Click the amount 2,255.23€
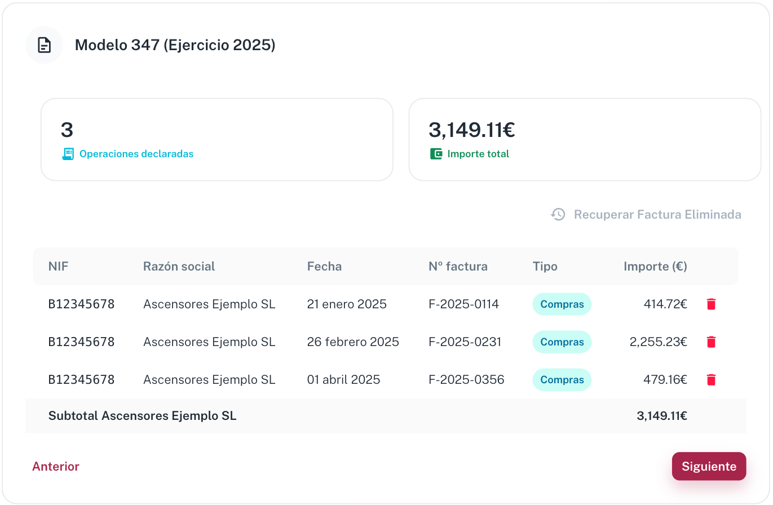 tap(659, 342)
